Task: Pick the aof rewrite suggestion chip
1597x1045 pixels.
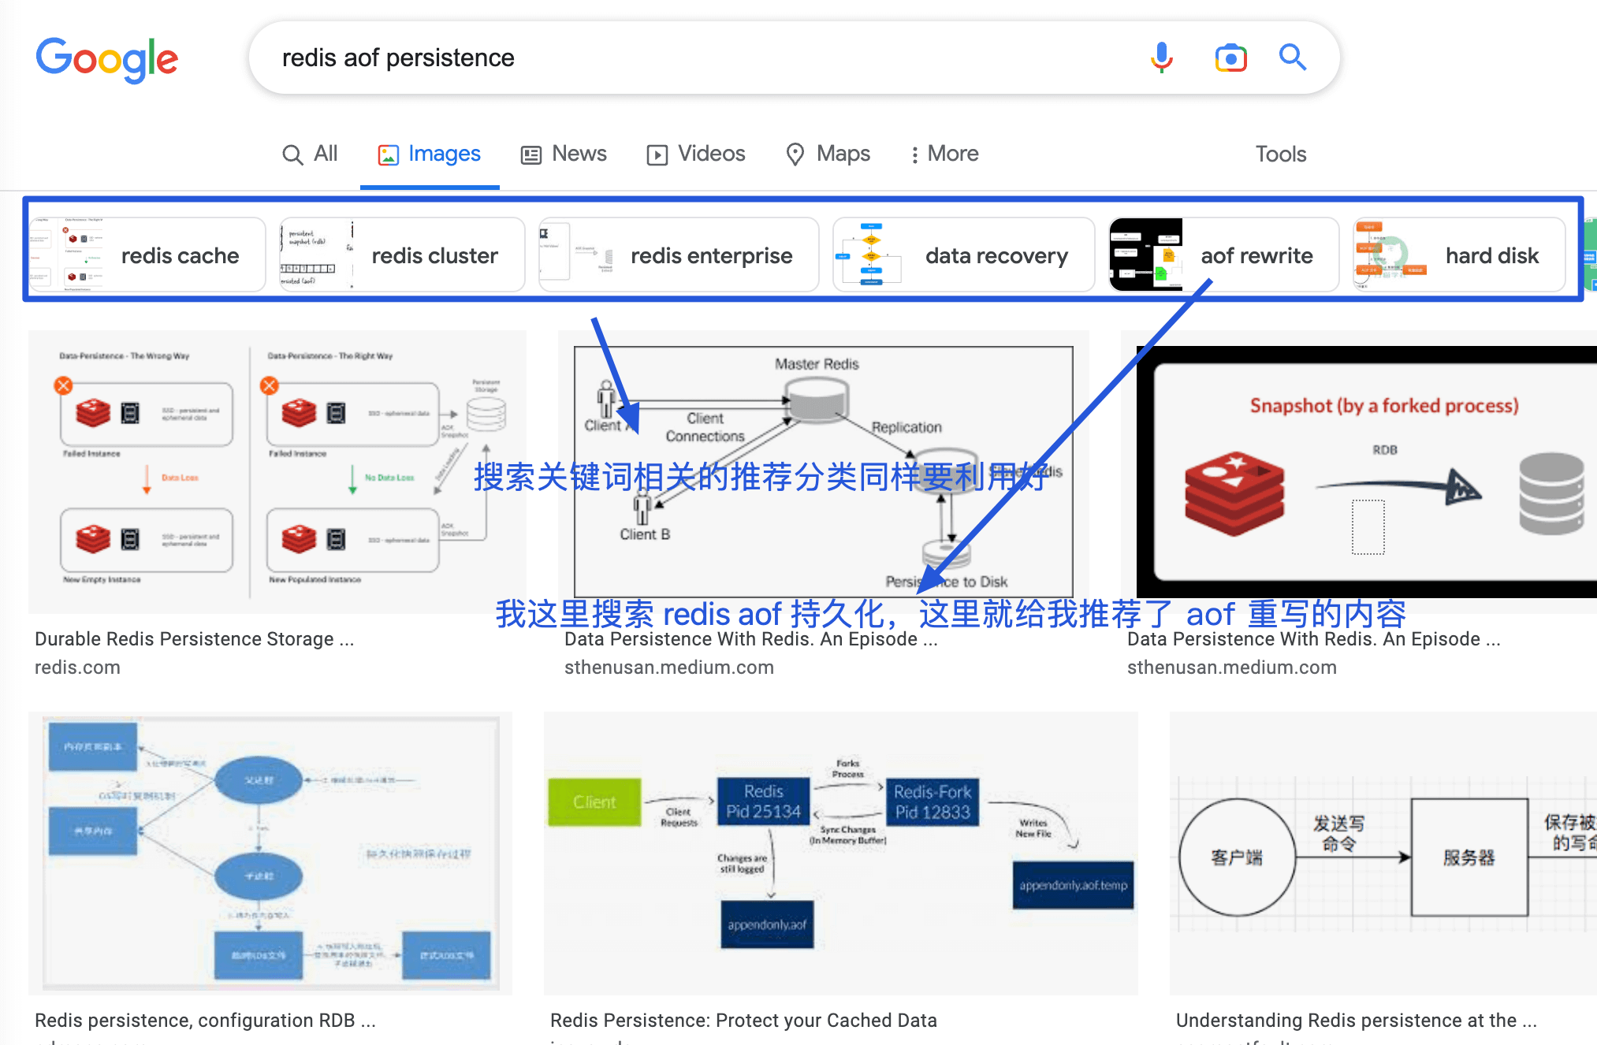Action: pos(1223,255)
